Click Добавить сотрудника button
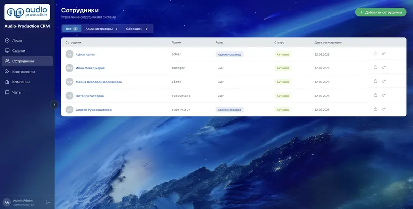This screenshot has height=209, width=413. click(380, 12)
